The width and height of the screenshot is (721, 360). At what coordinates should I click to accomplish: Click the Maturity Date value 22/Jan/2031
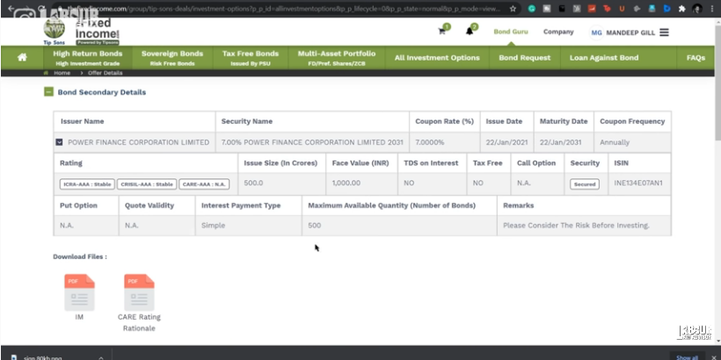pyautogui.click(x=560, y=142)
